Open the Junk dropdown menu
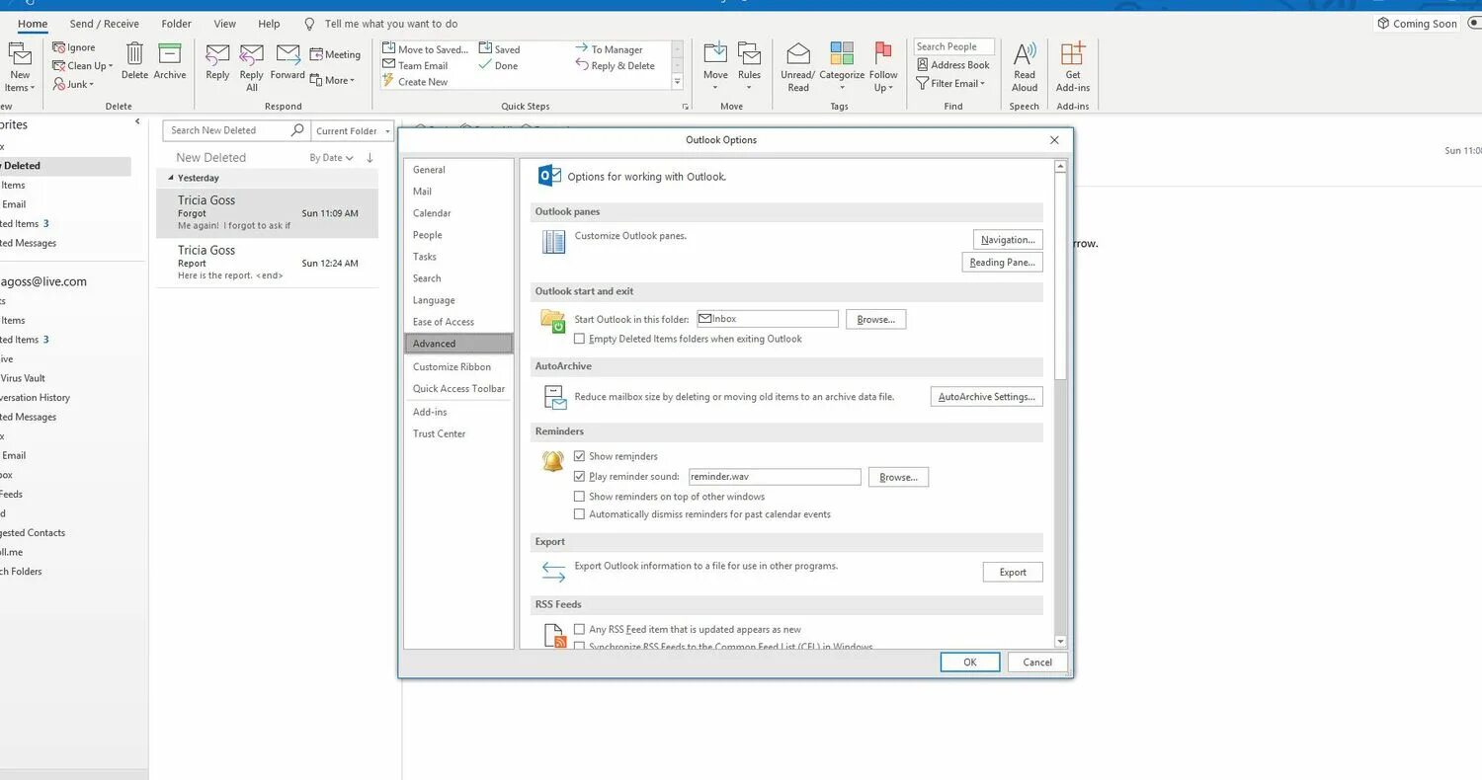 click(x=74, y=85)
